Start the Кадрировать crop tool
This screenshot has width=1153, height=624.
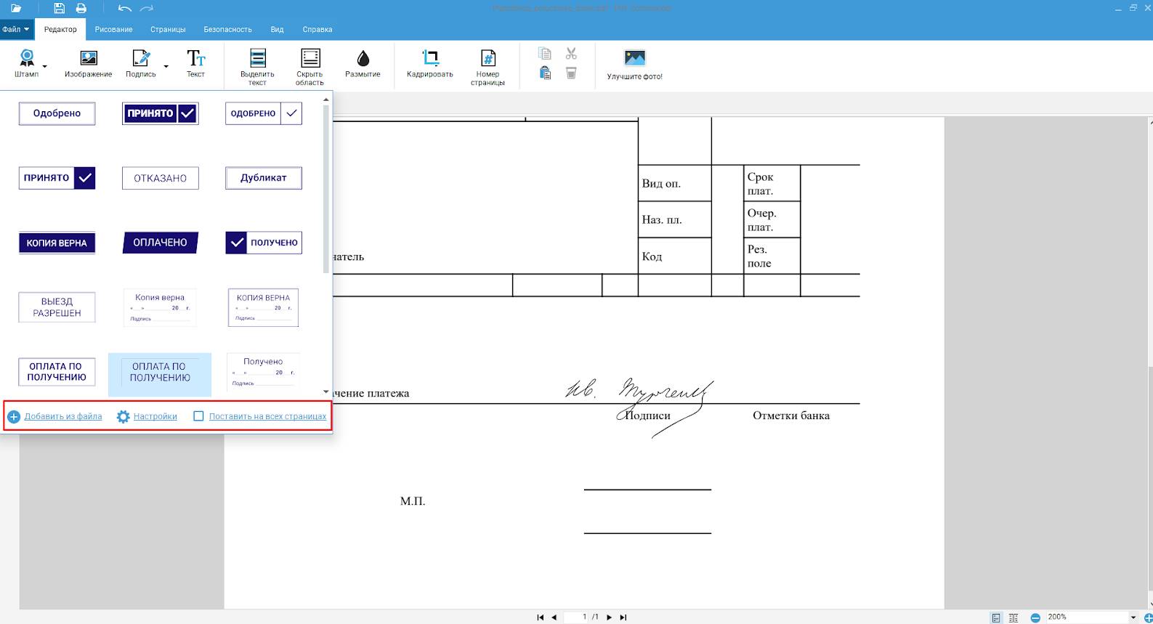point(430,64)
